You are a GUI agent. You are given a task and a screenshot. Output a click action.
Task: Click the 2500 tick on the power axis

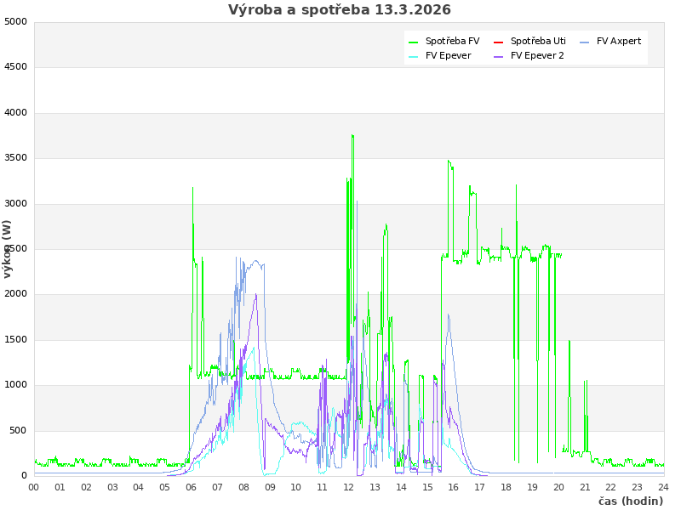tap(15, 249)
